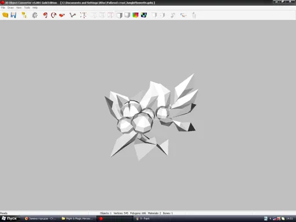The height and width of the screenshot is (222, 296).
Task: Click the last toolbar skeleton/bone icon
Action: click(194, 15)
